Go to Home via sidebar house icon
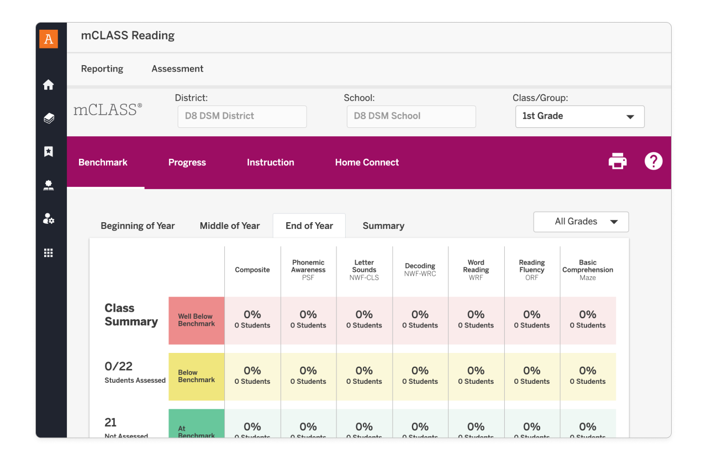 tap(49, 85)
